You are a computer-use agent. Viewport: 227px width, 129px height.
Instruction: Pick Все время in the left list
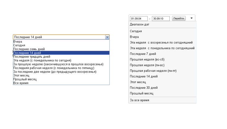tap(61, 83)
